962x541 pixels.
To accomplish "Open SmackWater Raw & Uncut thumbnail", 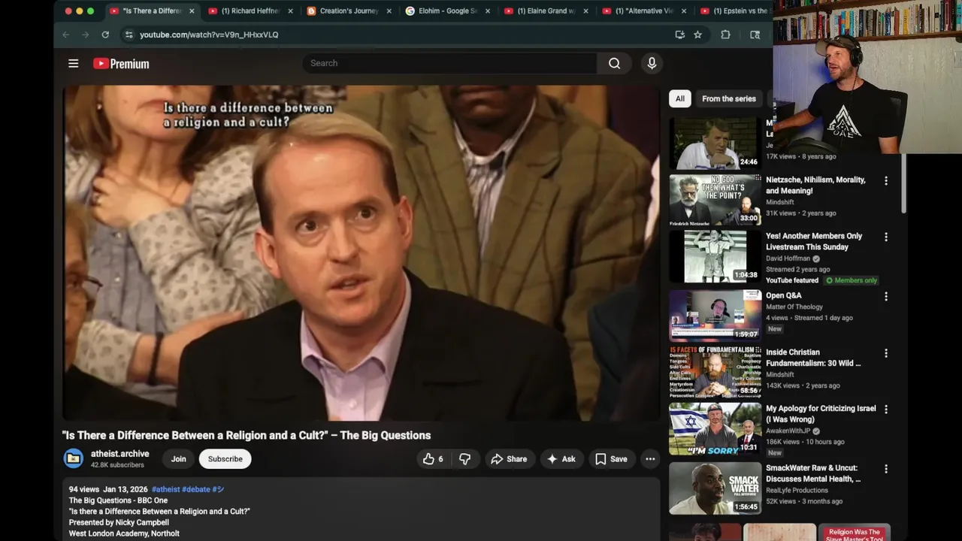I will [x=715, y=488].
